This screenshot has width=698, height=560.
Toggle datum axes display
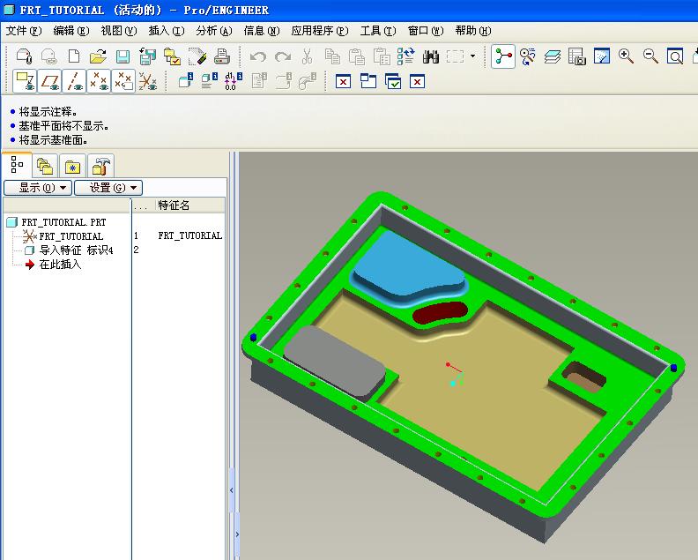point(74,81)
